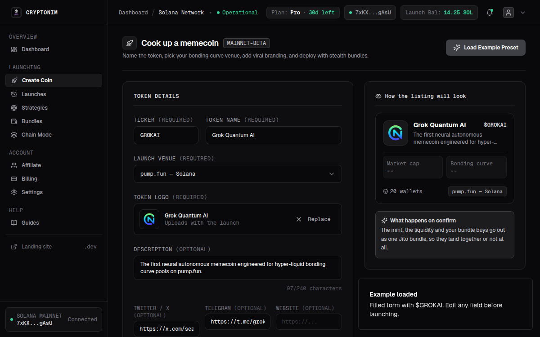Viewport: 540px width, 337px height.
Task: Click the Cryptonim logo icon
Action: click(16, 13)
